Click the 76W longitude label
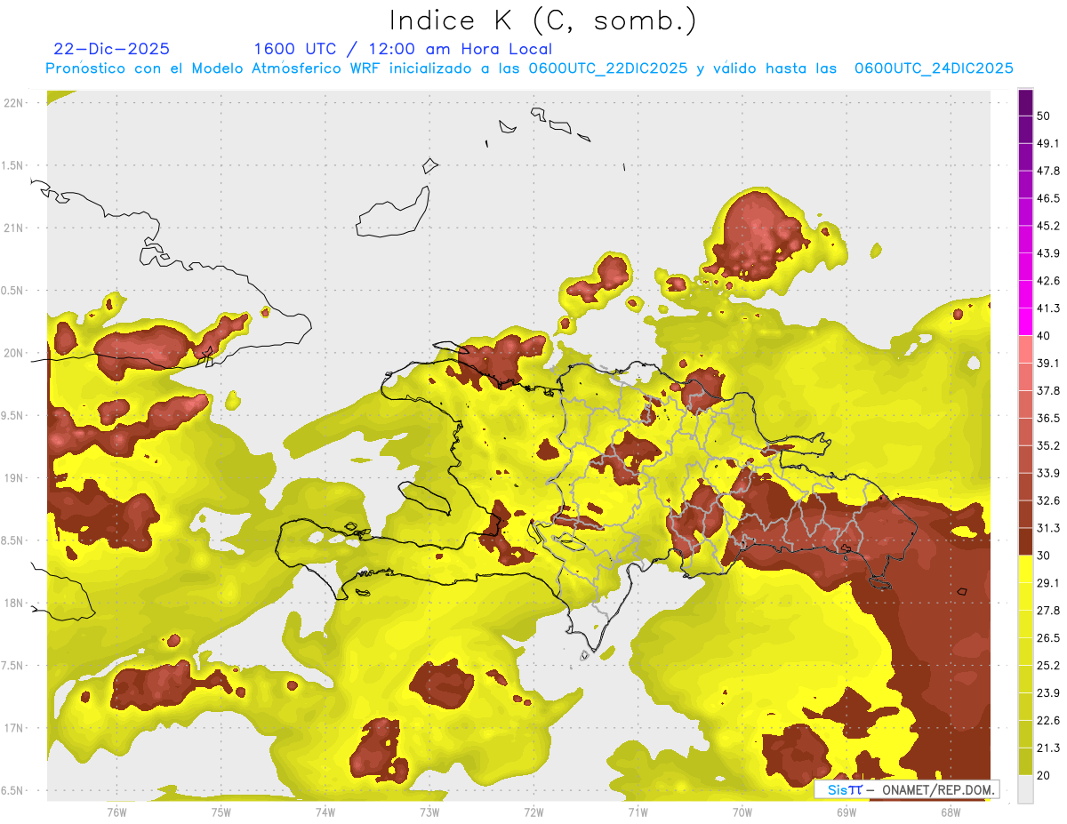This screenshot has height=824, width=1067. [x=116, y=812]
